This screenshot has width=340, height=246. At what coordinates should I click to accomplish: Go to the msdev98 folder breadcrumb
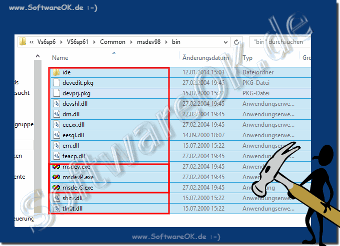point(149,42)
